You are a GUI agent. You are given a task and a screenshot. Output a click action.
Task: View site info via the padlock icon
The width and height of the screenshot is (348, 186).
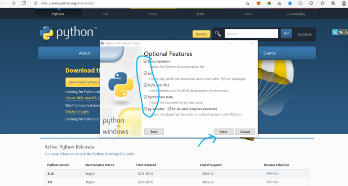click(x=36, y=3)
